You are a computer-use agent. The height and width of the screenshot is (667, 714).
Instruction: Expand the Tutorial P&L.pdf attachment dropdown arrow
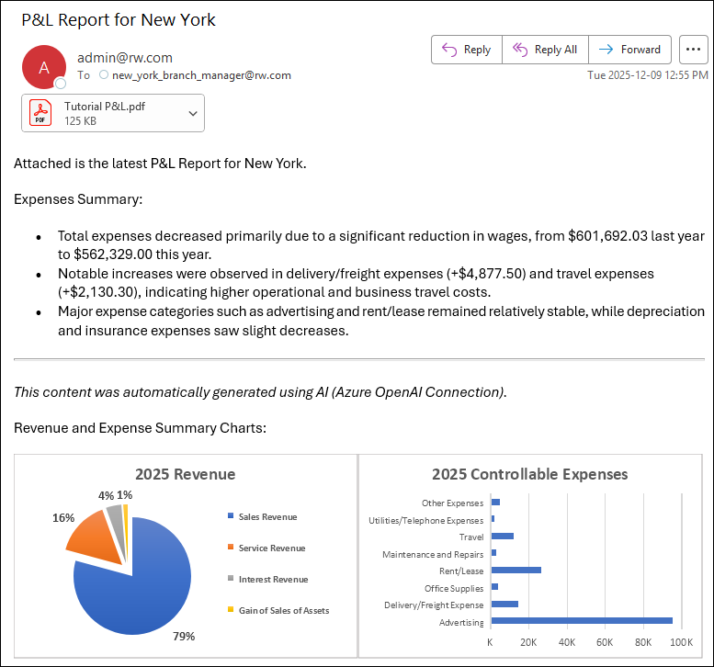click(193, 113)
